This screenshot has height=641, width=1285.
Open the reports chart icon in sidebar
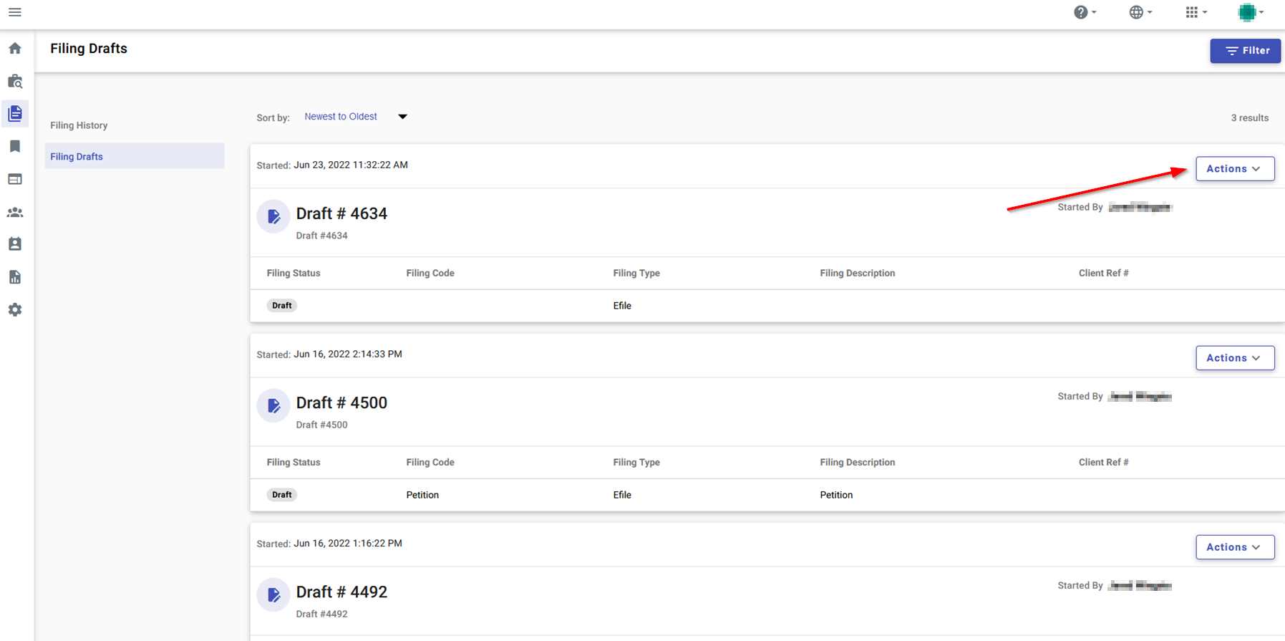(x=15, y=277)
